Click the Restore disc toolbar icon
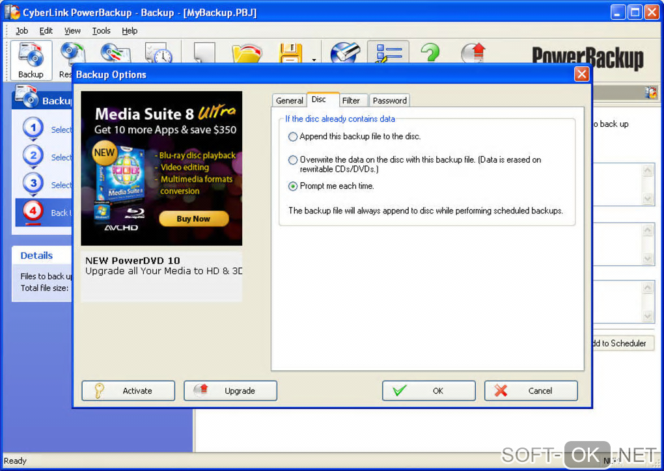This screenshot has width=664, height=471. pos(73,53)
